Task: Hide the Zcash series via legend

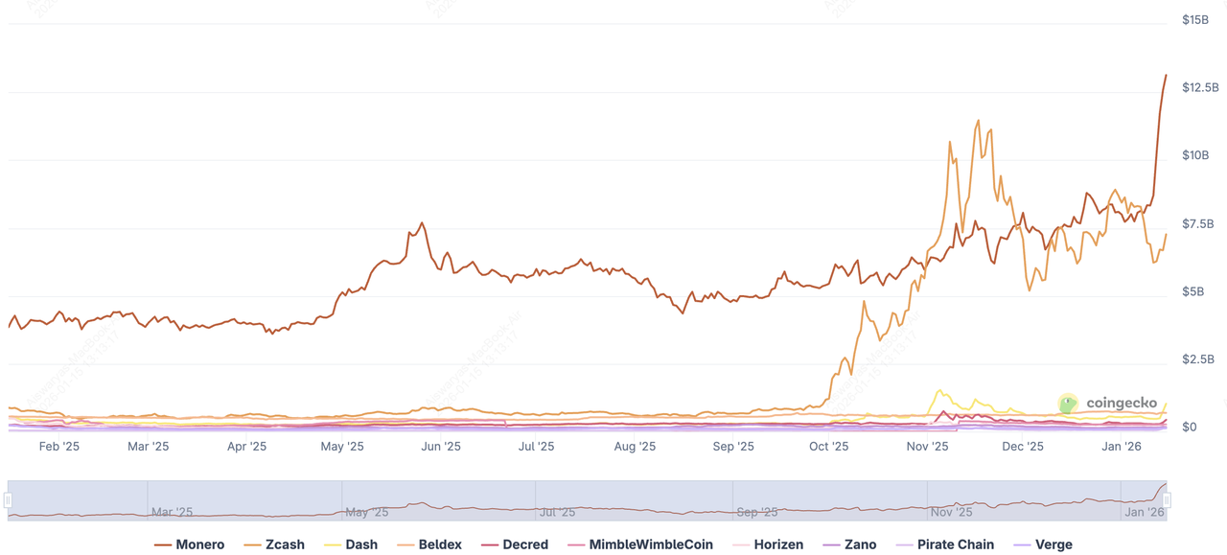Action: click(274, 544)
